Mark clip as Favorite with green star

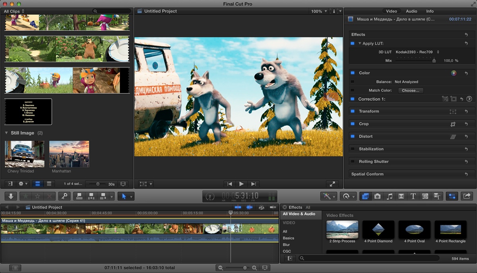[26, 196]
